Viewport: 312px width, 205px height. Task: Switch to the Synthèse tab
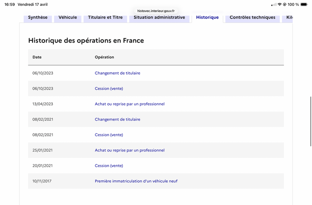coord(38,18)
